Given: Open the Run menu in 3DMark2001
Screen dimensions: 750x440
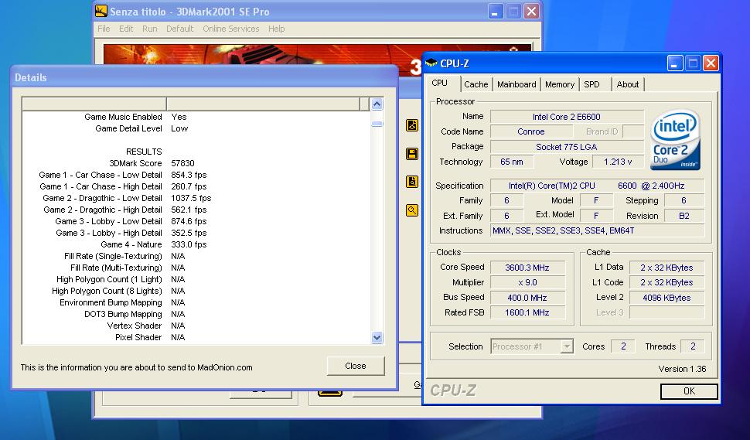Looking at the screenshot, I should pos(150,29).
